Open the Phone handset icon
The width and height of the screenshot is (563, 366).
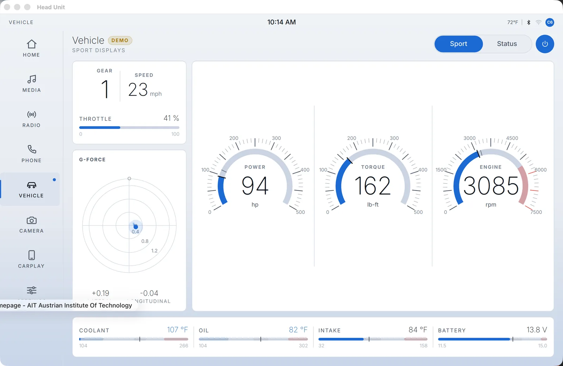(x=31, y=150)
